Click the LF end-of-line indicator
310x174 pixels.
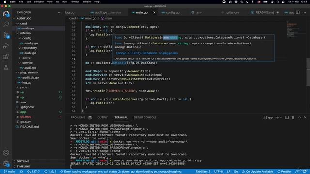click(x=228, y=172)
